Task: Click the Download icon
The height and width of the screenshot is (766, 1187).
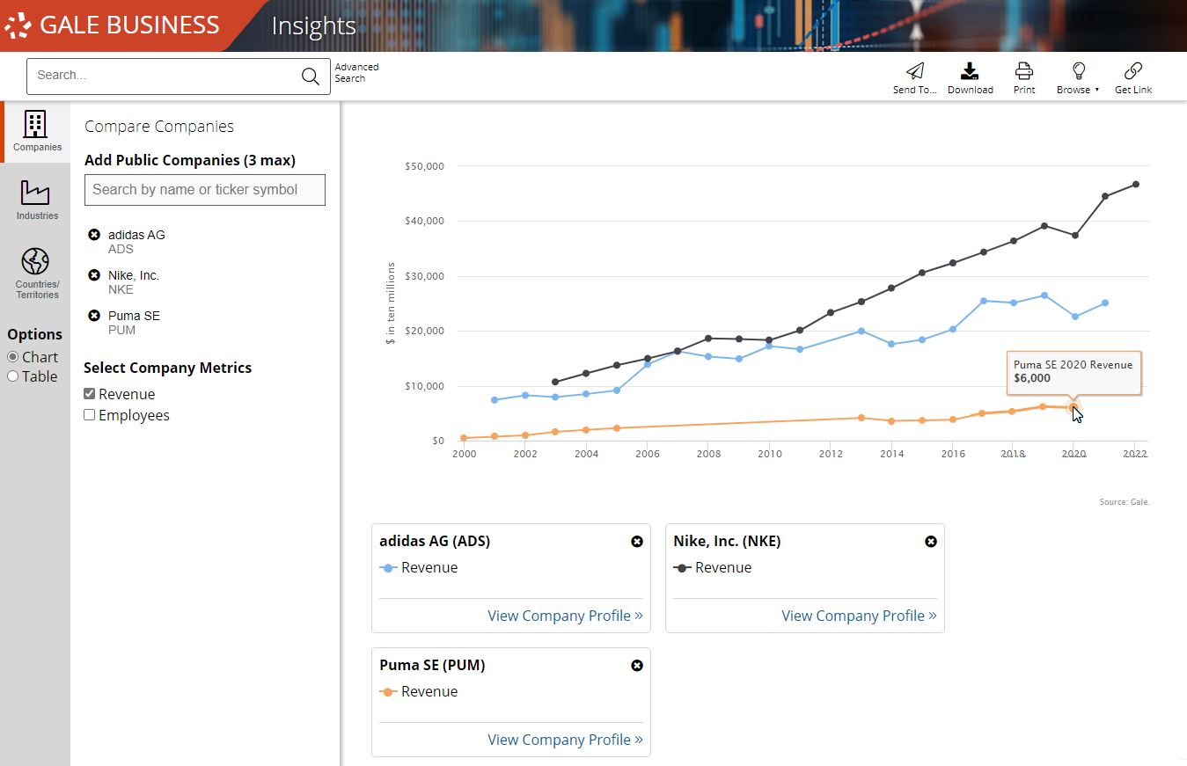Action: (970, 71)
